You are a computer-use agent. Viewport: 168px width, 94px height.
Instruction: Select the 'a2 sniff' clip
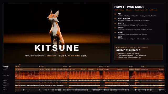[x=66, y=69]
